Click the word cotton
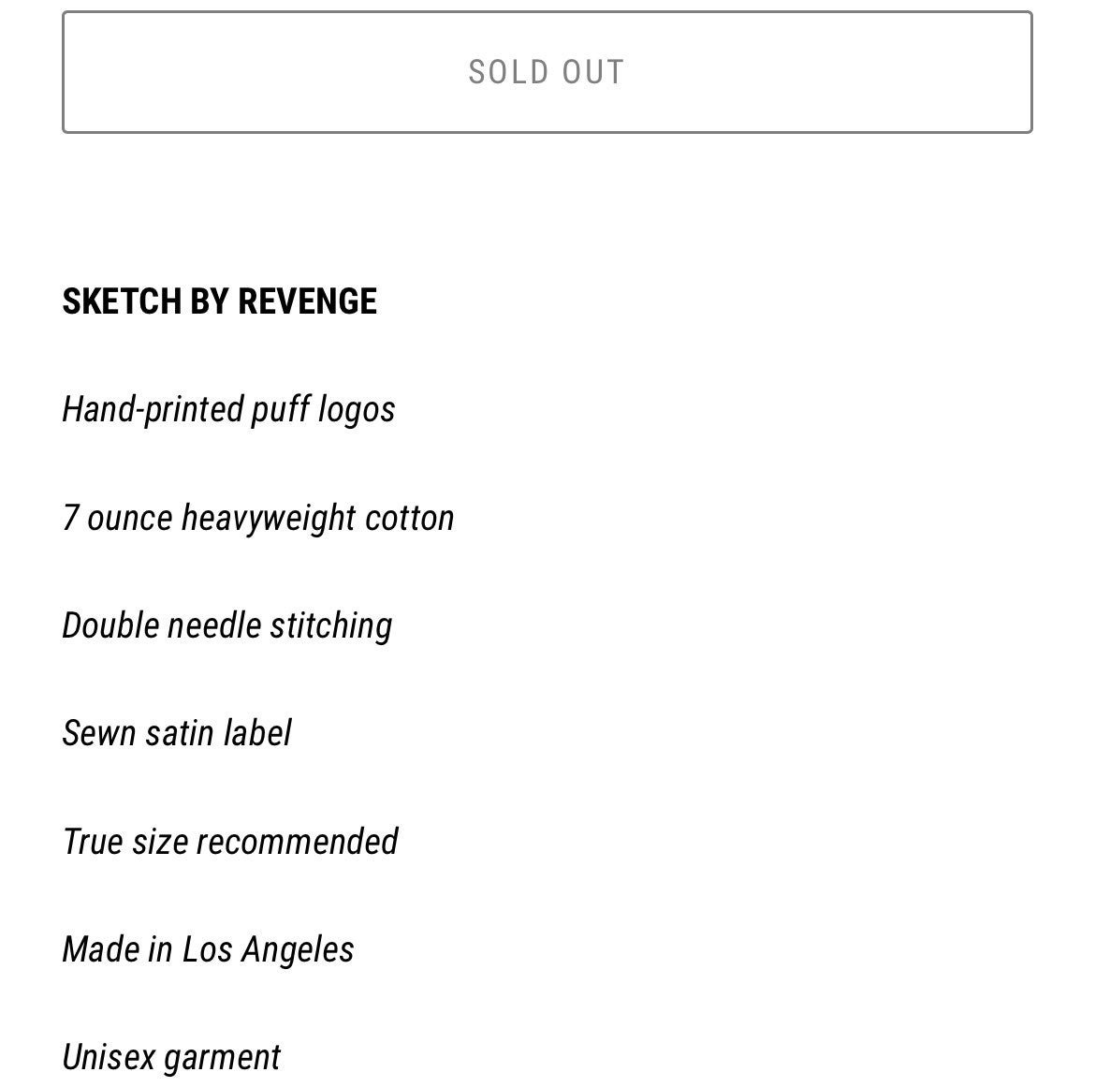The height and width of the screenshot is (1087, 1095). point(409,519)
